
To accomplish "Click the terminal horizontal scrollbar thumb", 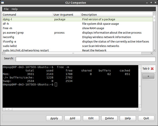I will [9, 109].
